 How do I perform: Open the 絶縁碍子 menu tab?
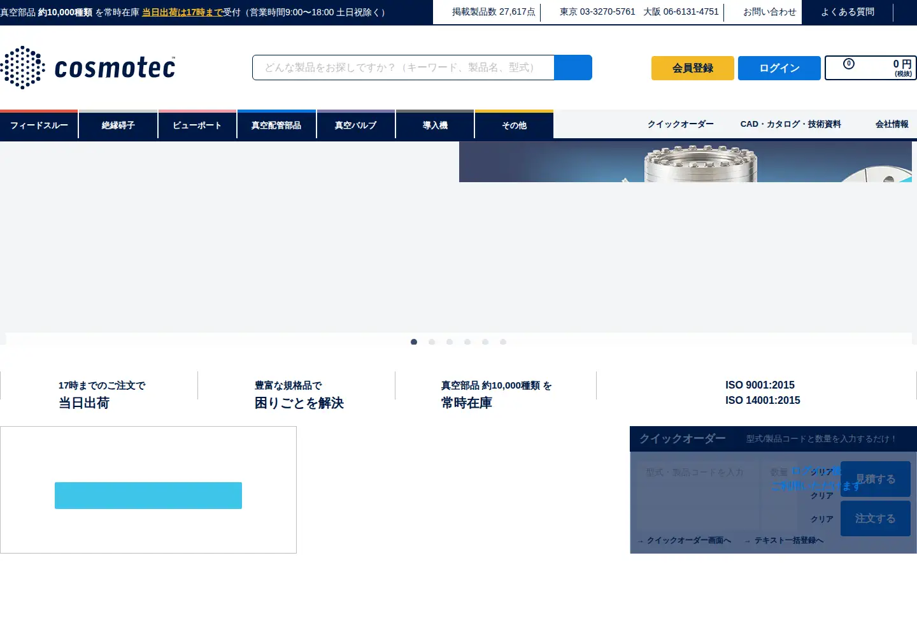click(x=118, y=125)
